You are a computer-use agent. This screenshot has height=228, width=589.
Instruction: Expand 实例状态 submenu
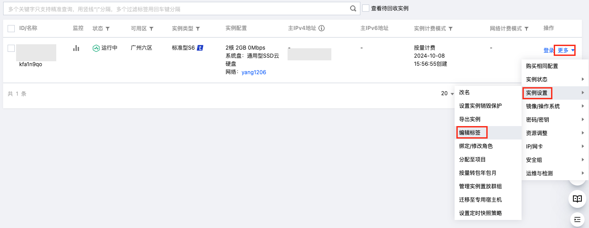coord(555,79)
